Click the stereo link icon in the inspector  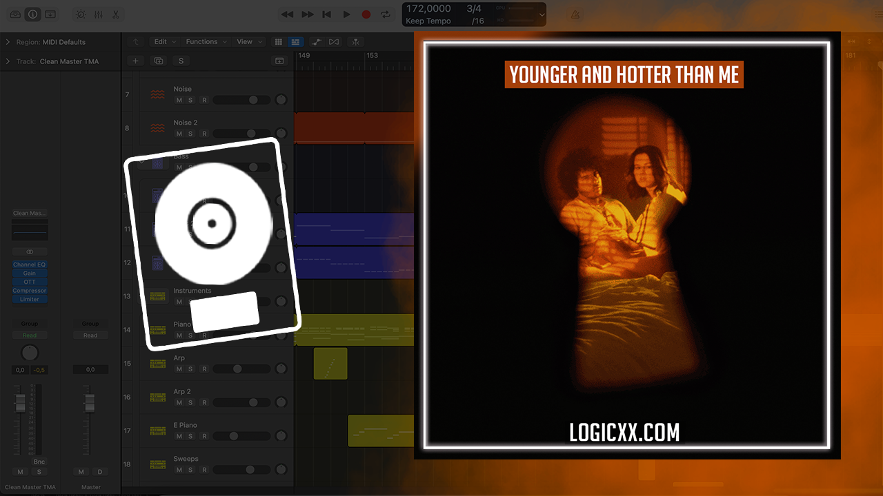coord(30,252)
